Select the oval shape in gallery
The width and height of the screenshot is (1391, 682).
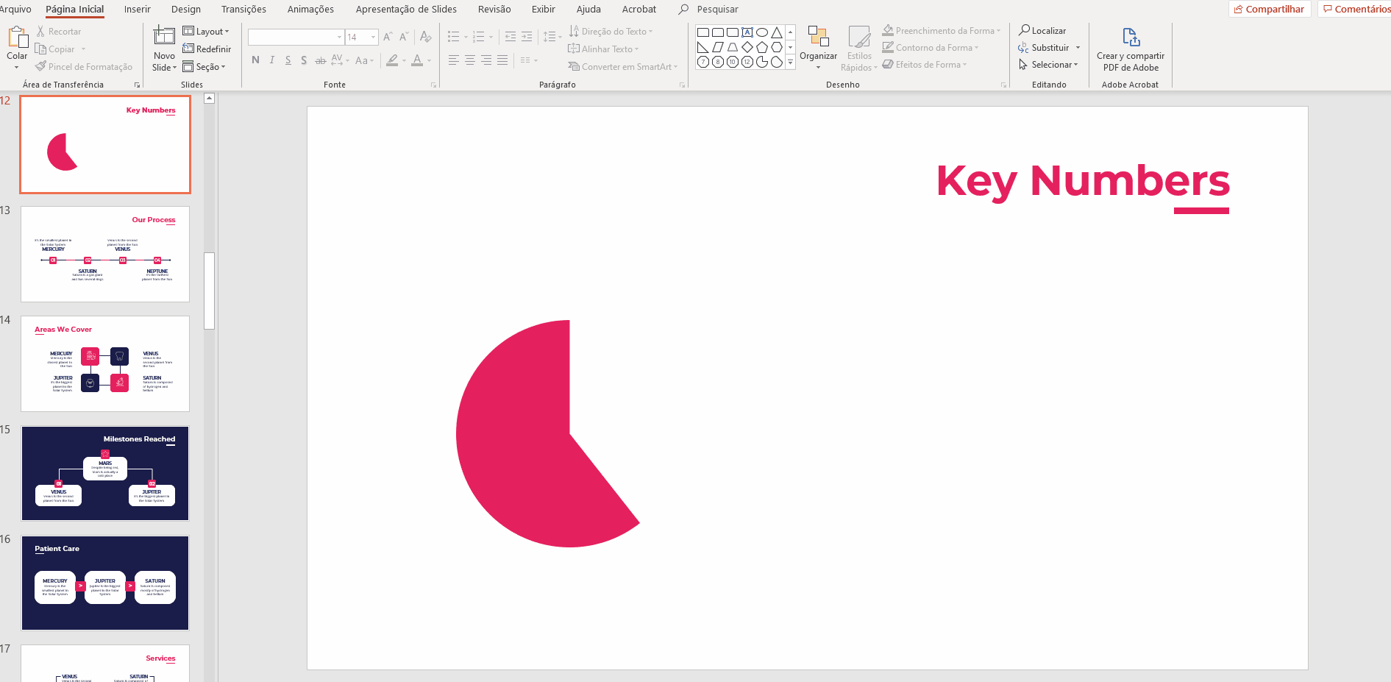click(762, 32)
